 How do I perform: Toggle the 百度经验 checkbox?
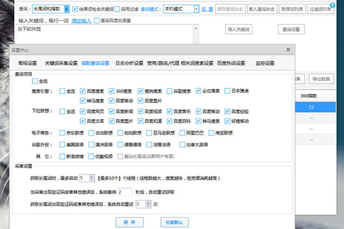coord(227,111)
